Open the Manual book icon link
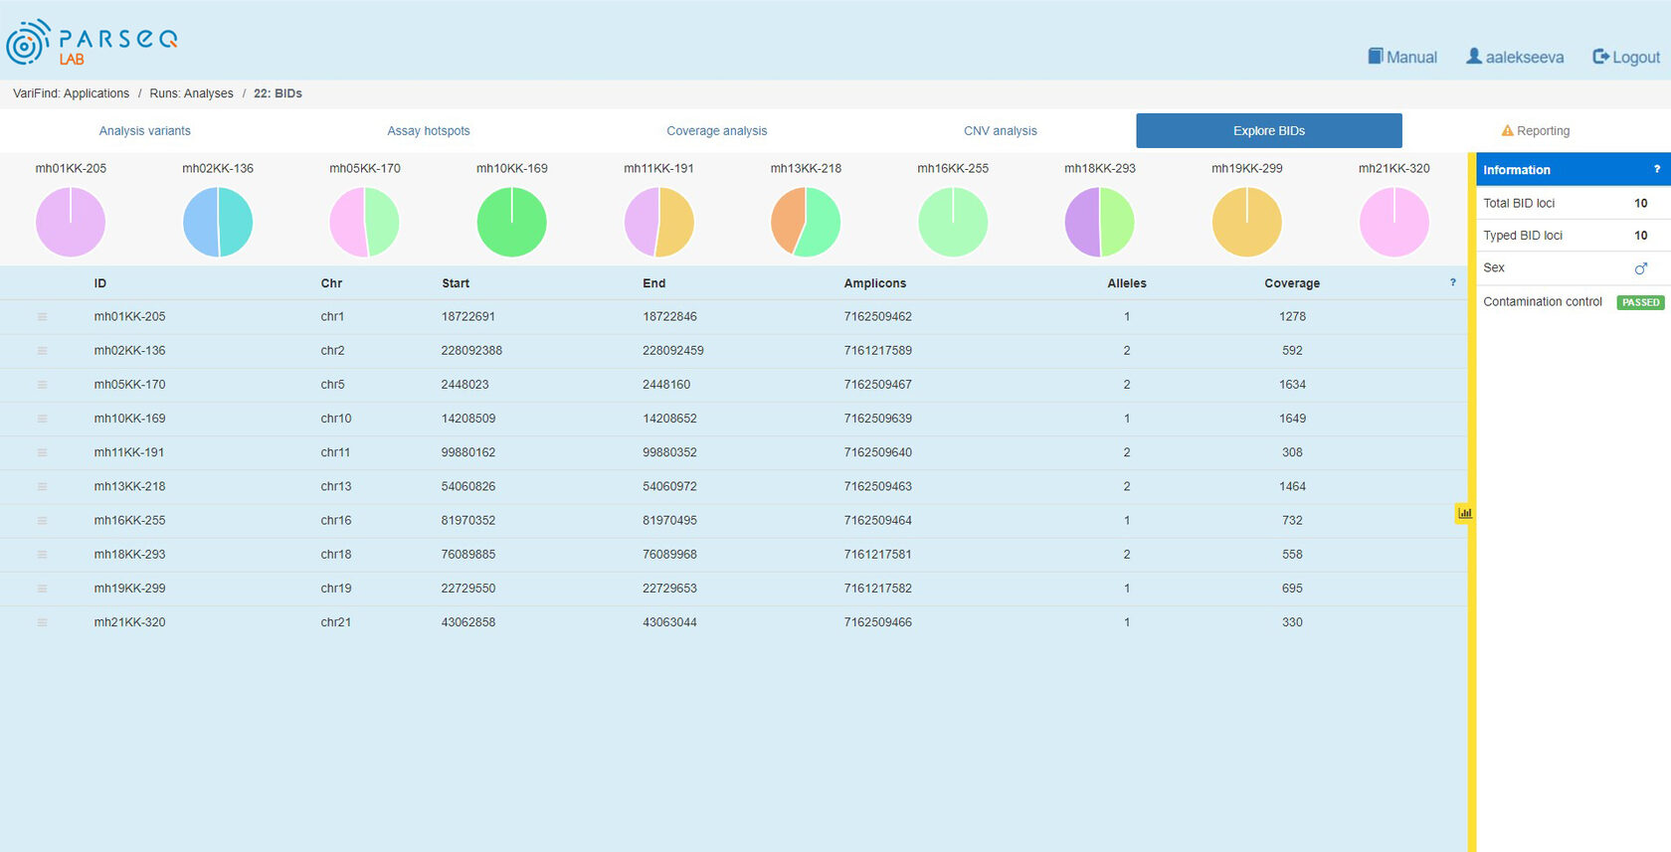 tap(1402, 57)
